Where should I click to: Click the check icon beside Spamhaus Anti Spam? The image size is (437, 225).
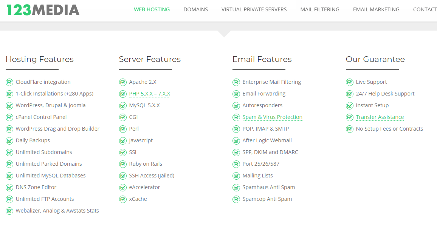[236, 187]
